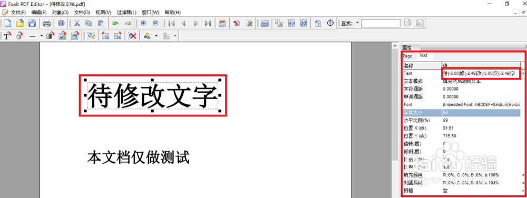Print the document with the printer icon
The image size is (527, 198).
point(47,23)
